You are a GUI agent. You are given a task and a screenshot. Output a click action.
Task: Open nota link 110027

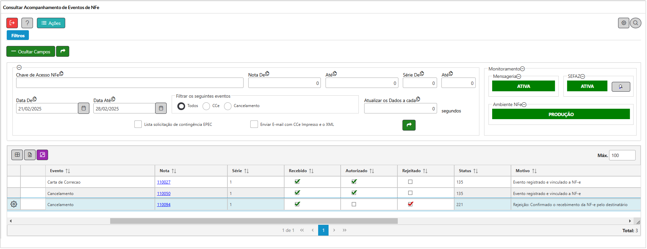(x=164, y=182)
